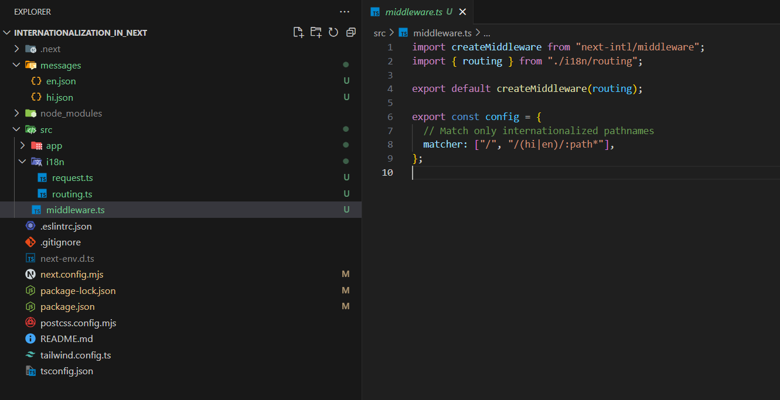Click the Next.js icon of next.config.mjs
This screenshot has height=400, width=780.
pos(30,275)
